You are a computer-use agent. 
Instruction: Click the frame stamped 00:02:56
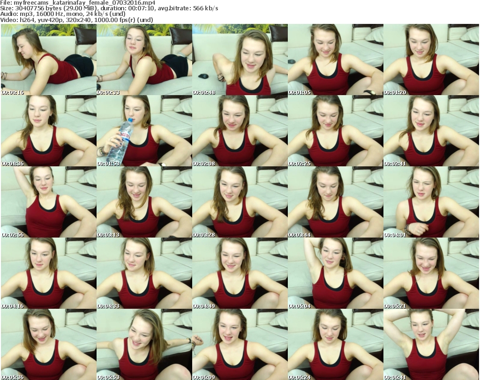click(x=48, y=202)
